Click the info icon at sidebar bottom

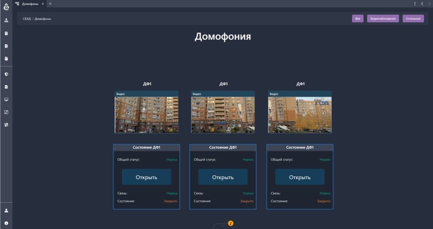6,223
